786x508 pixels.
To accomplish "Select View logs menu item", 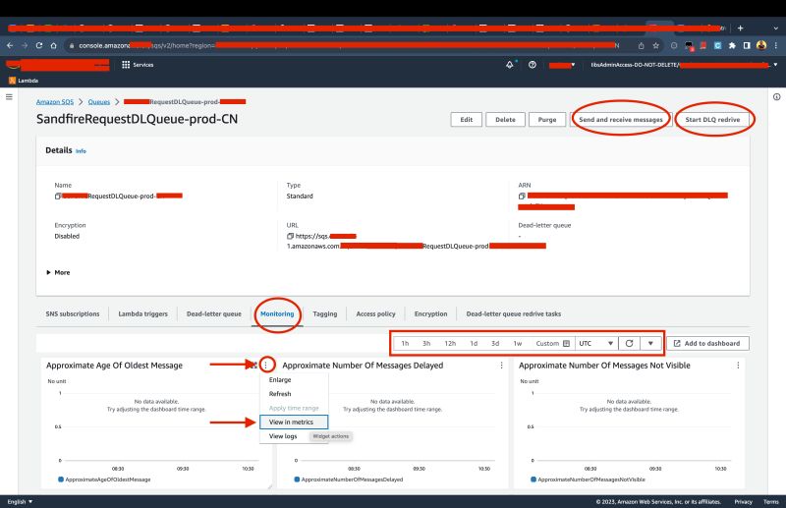I will click(x=283, y=436).
